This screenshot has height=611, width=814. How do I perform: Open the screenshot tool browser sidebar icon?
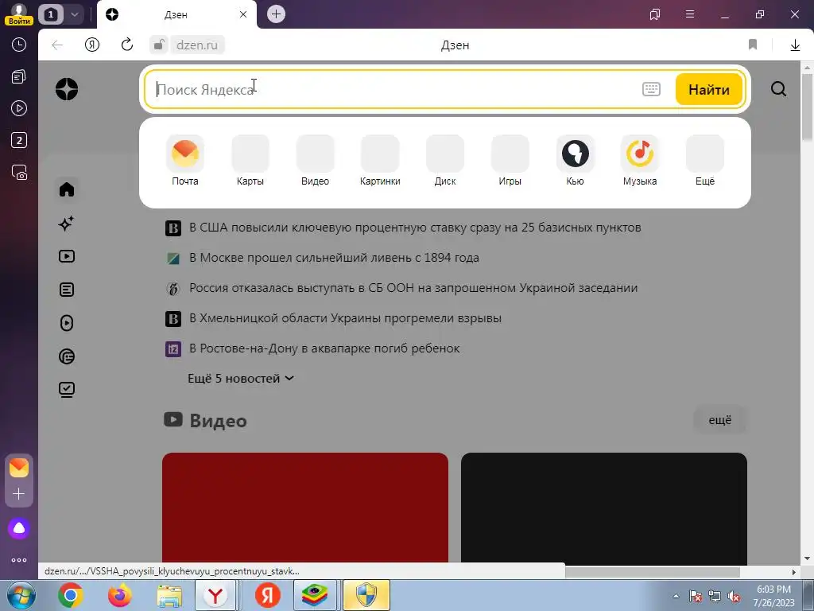point(19,172)
